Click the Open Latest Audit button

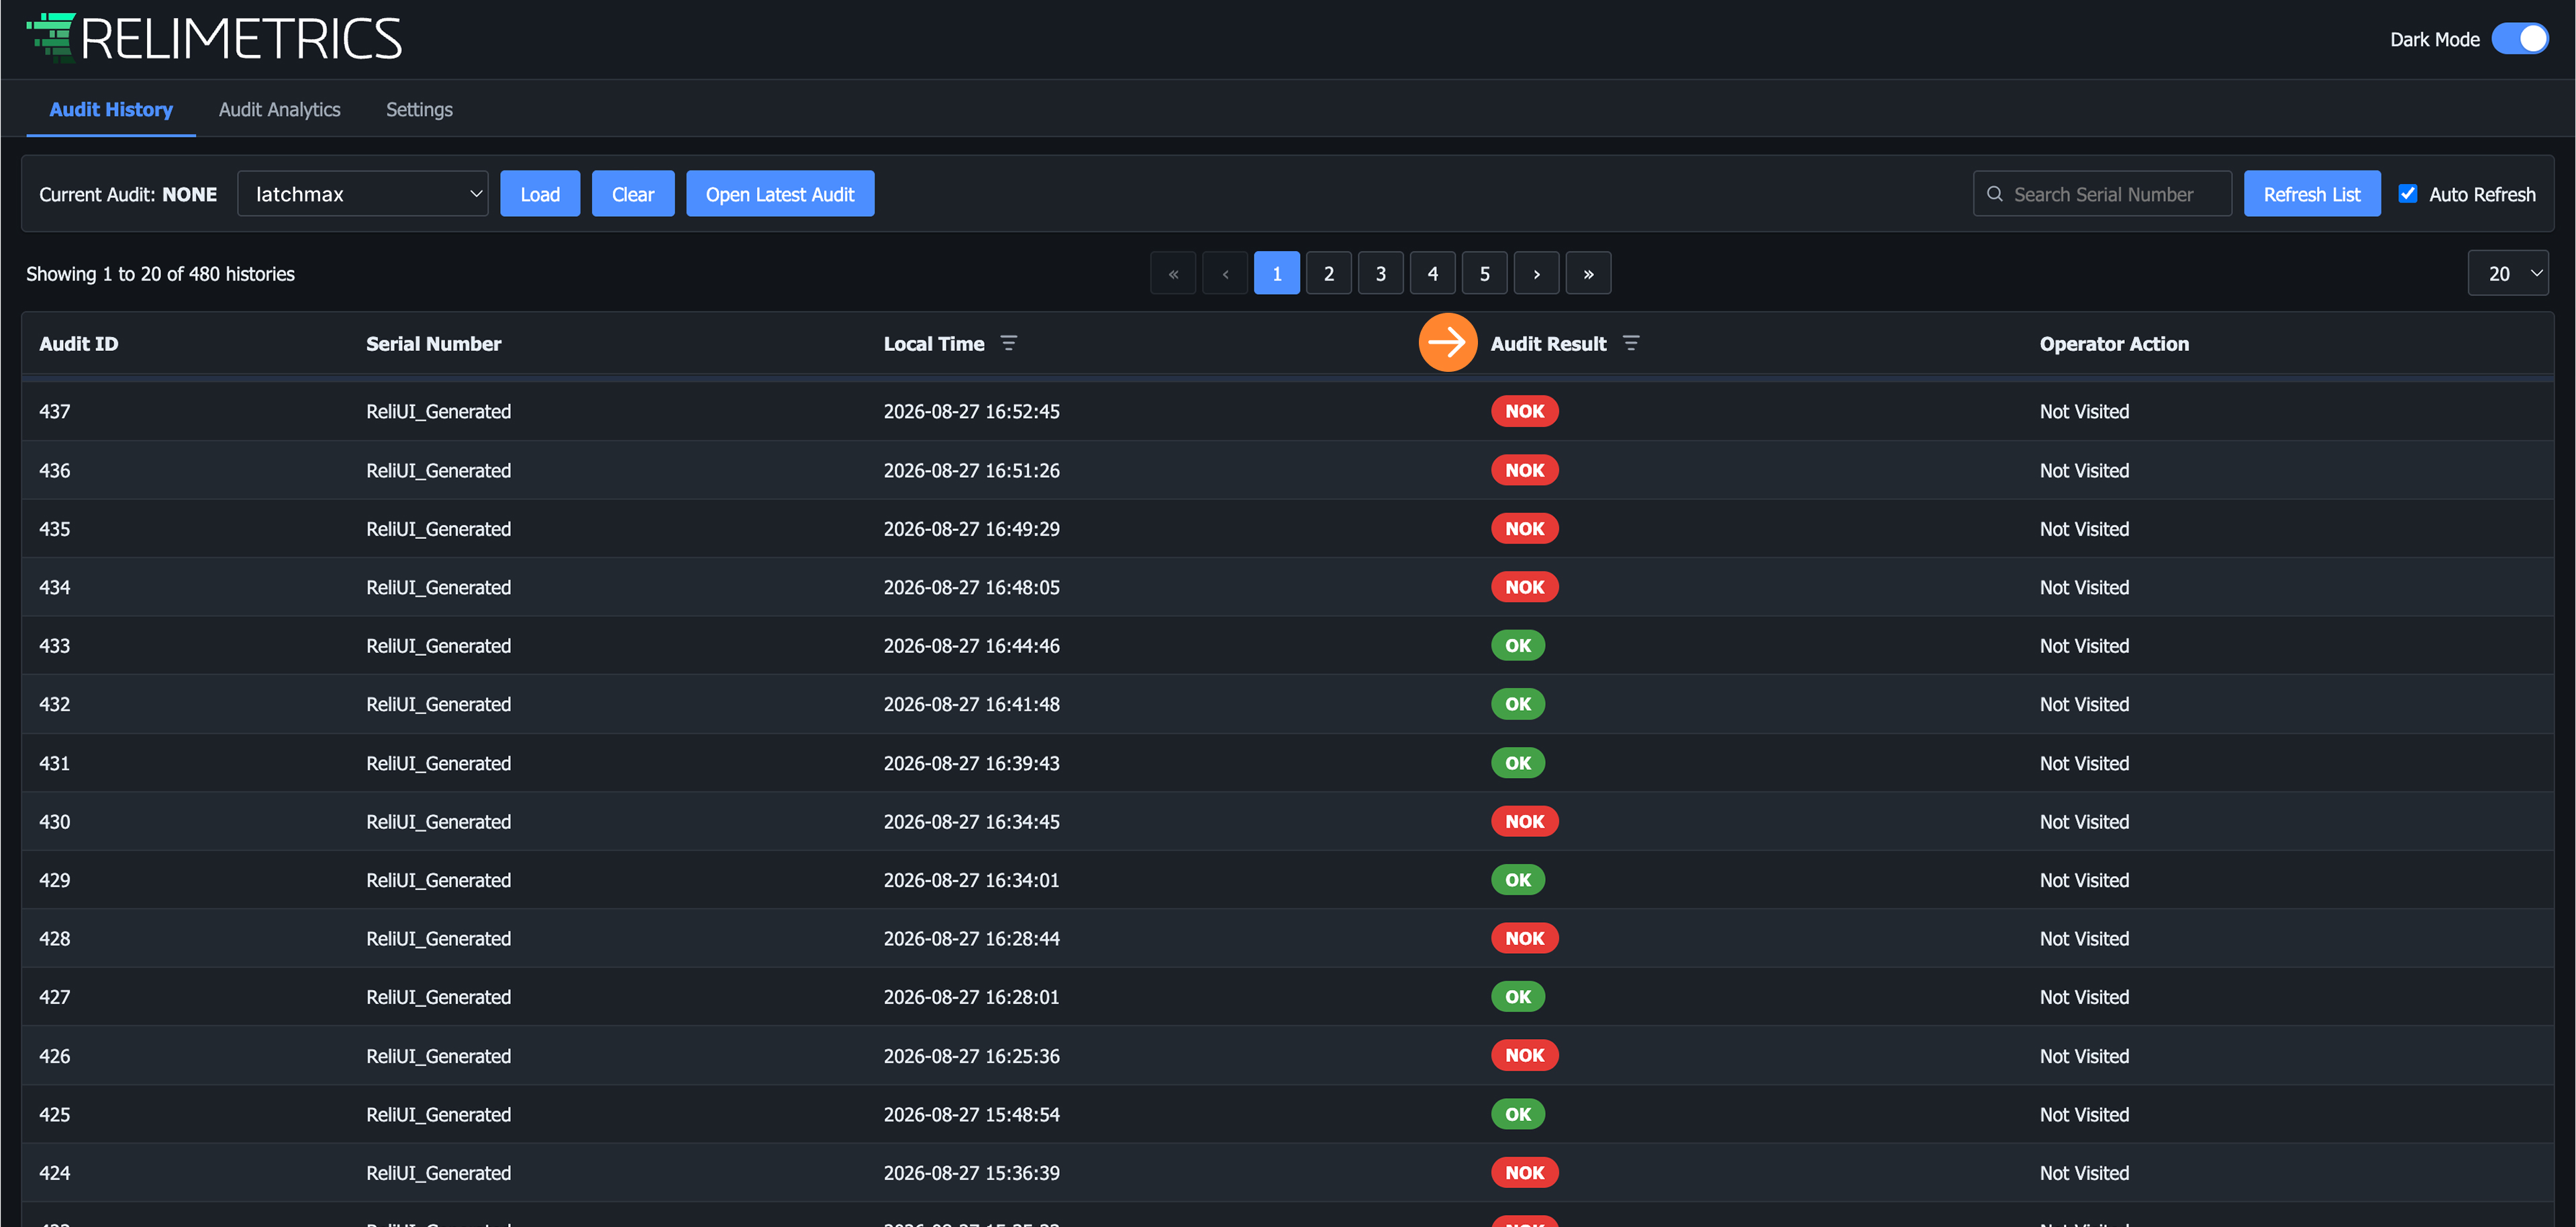click(x=780, y=194)
